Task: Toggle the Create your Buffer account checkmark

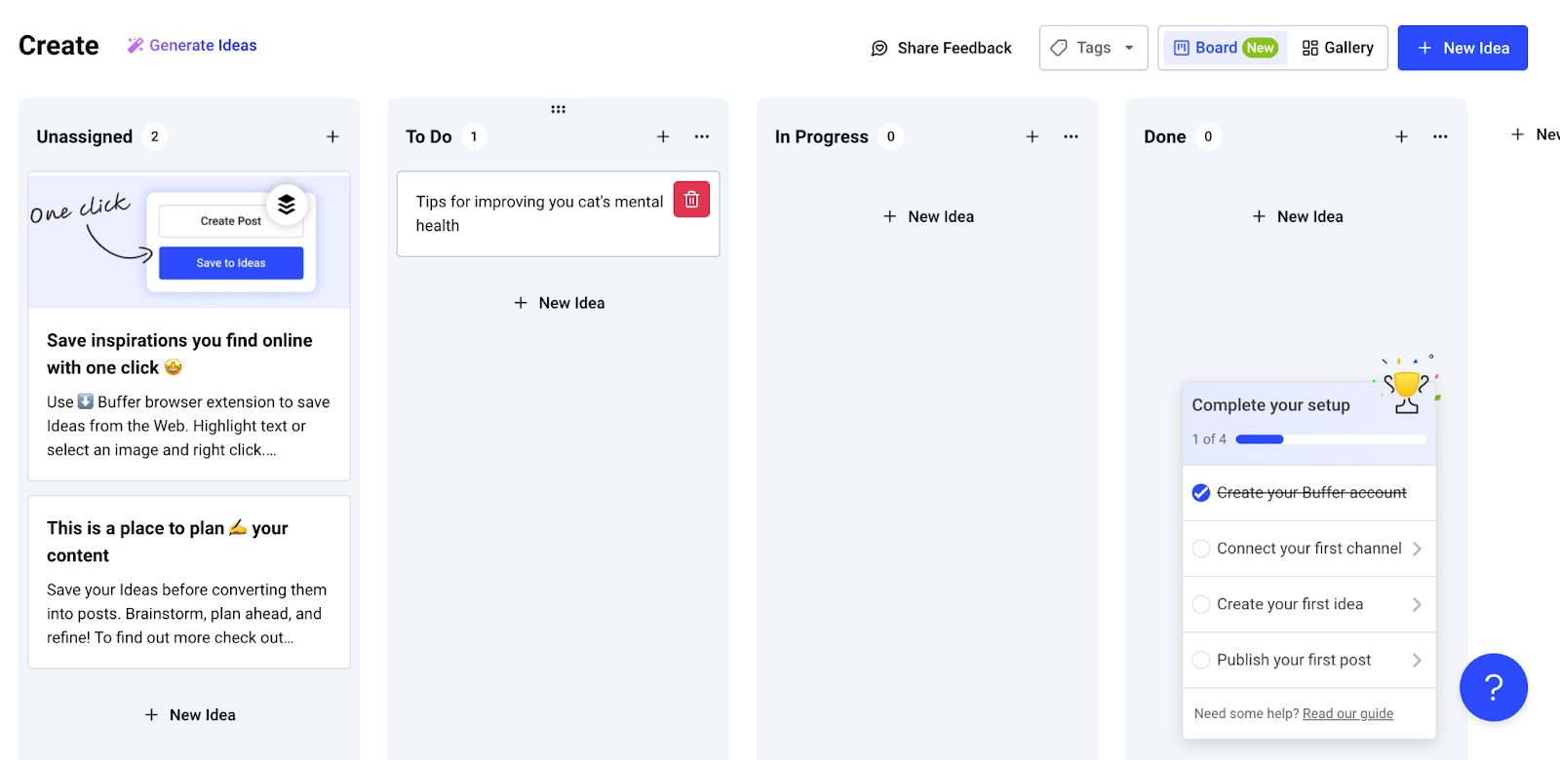Action: (x=1201, y=493)
